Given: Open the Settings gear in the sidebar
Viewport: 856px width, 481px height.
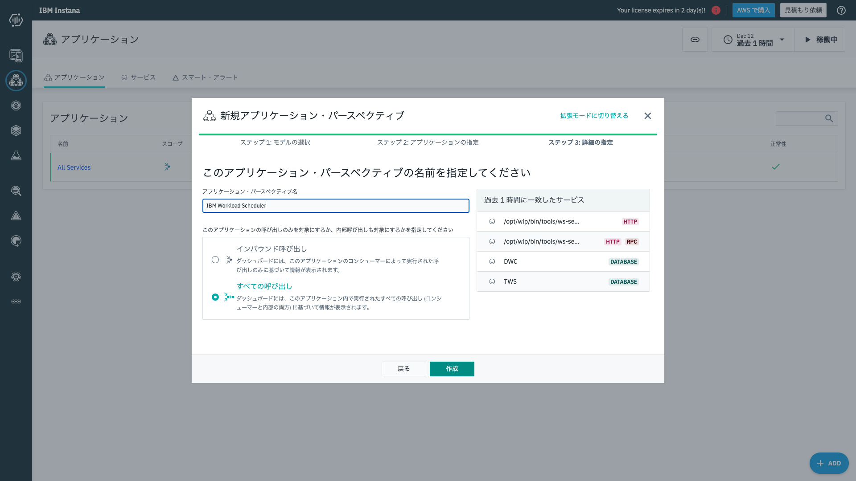Looking at the screenshot, I should 16,277.
